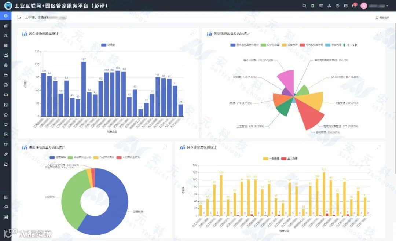396x241 pixels.
Task: Open the person-with-badge sidebar icon
Action: click(x=5, y=36)
